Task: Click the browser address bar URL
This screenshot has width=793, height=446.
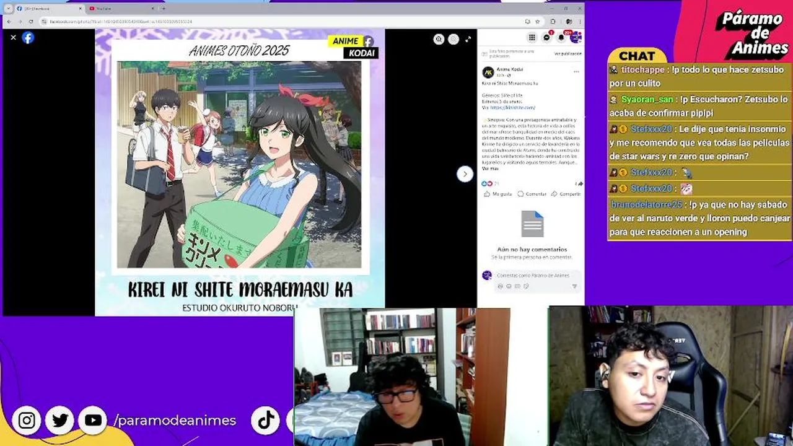Action: [x=121, y=21]
